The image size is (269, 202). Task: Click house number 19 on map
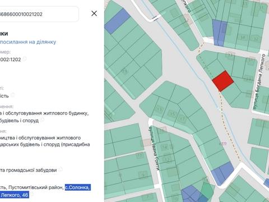(x=124, y=71)
